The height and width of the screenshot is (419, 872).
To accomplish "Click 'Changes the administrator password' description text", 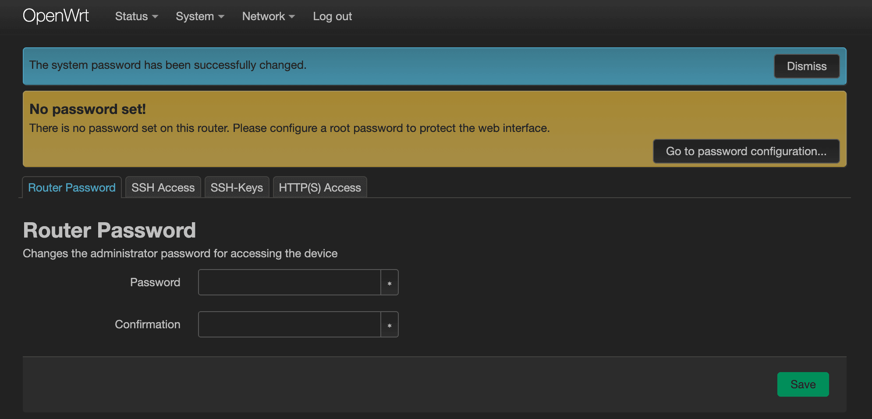I will pyautogui.click(x=180, y=253).
